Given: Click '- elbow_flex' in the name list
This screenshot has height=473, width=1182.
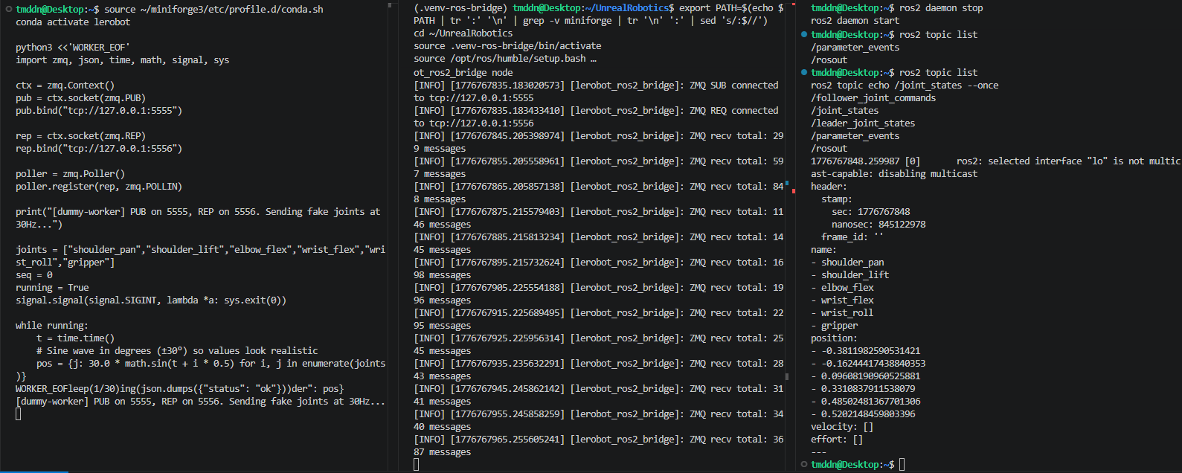Looking at the screenshot, I should [x=842, y=287].
